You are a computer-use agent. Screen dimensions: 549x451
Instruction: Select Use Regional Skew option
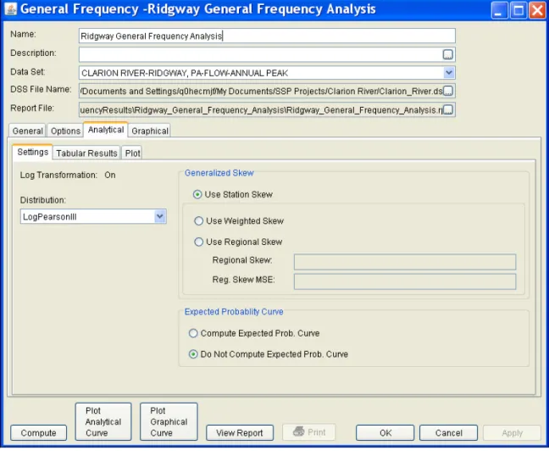pos(238,242)
